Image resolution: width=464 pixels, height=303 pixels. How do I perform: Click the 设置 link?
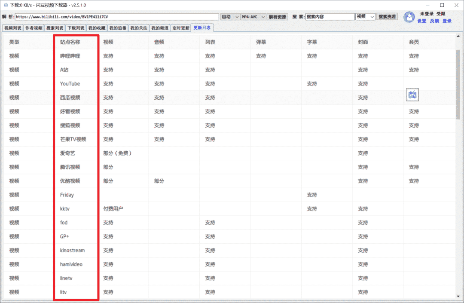[x=422, y=21]
